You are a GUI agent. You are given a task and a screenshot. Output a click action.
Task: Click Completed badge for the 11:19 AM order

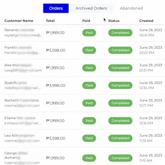click(x=120, y=138)
